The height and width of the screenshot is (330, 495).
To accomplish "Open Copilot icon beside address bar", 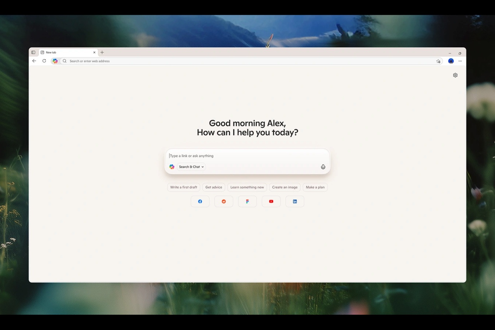I will pyautogui.click(x=55, y=61).
